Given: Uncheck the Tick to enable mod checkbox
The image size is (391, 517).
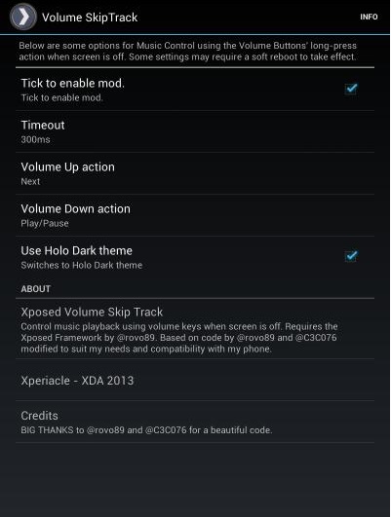Looking at the screenshot, I should [x=351, y=89].
